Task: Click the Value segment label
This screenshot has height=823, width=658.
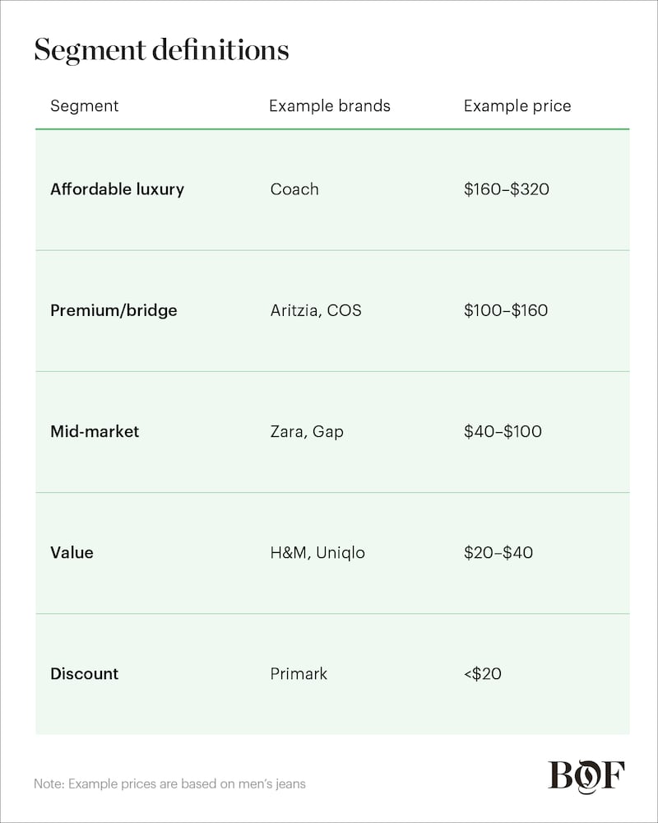Action: [x=72, y=552]
